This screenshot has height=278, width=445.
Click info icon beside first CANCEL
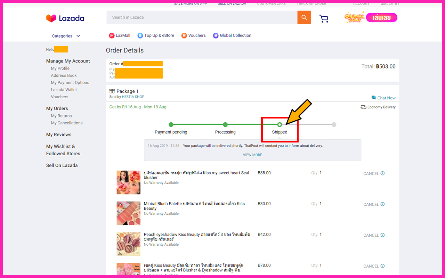pyautogui.click(x=382, y=173)
